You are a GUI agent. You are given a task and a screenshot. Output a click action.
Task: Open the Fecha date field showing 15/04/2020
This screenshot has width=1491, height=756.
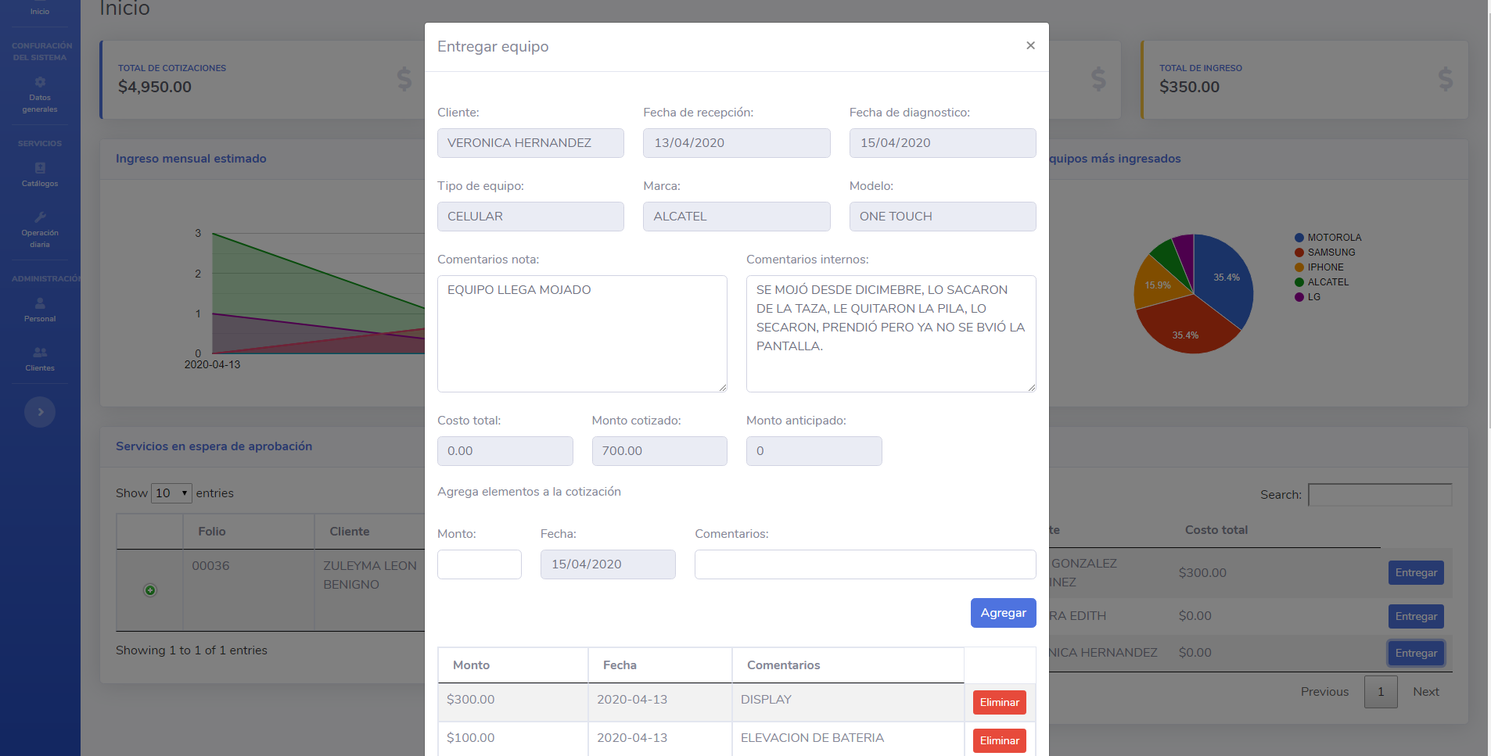tap(608, 564)
